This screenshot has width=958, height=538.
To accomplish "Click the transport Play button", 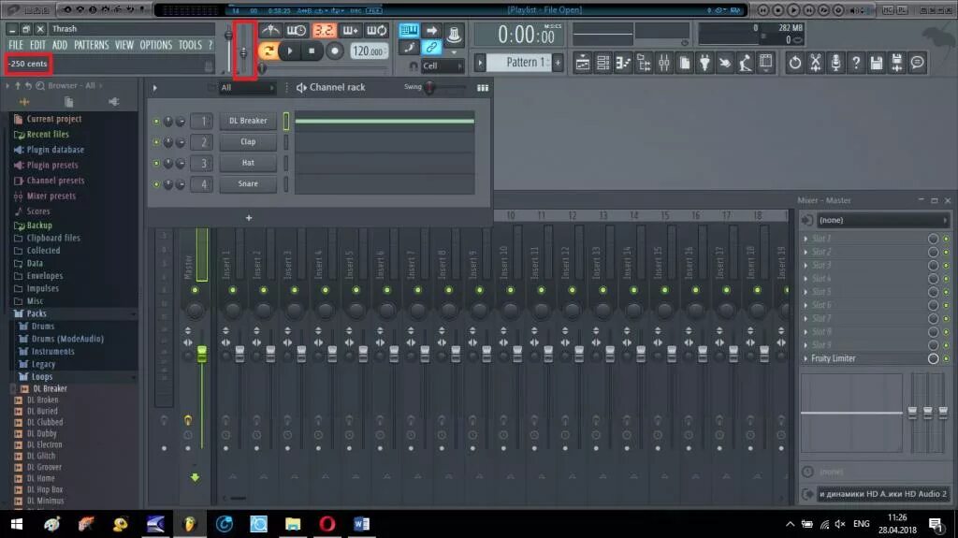I will [290, 51].
